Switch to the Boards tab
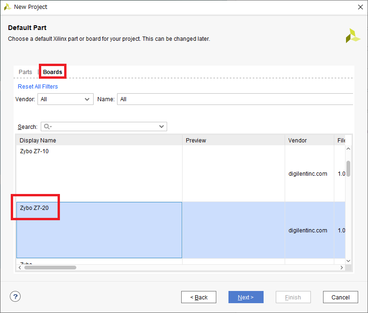This screenshot has width=368, height=313. (x=52, y=72)
